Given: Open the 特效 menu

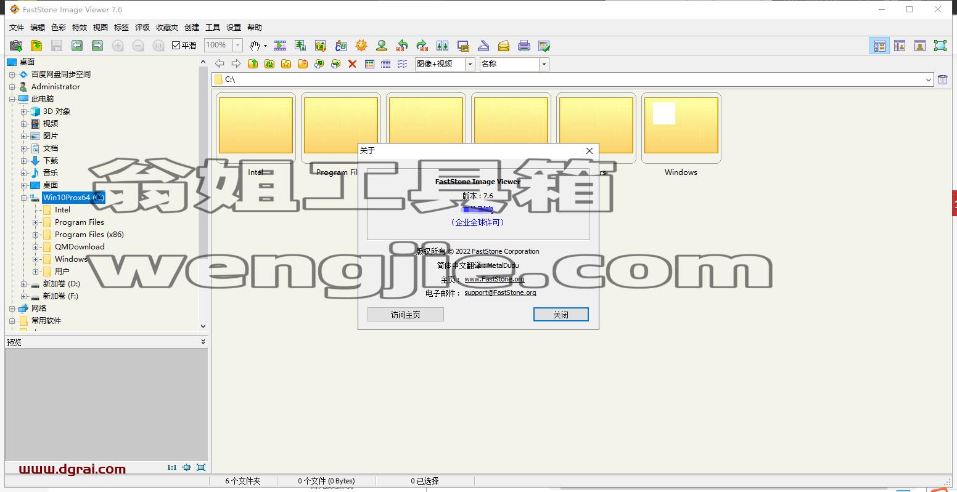Looking at the screenshot, I should (80, 28).
